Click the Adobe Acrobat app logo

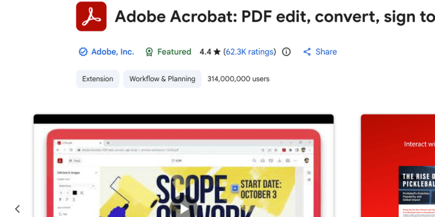coord(91,16)
